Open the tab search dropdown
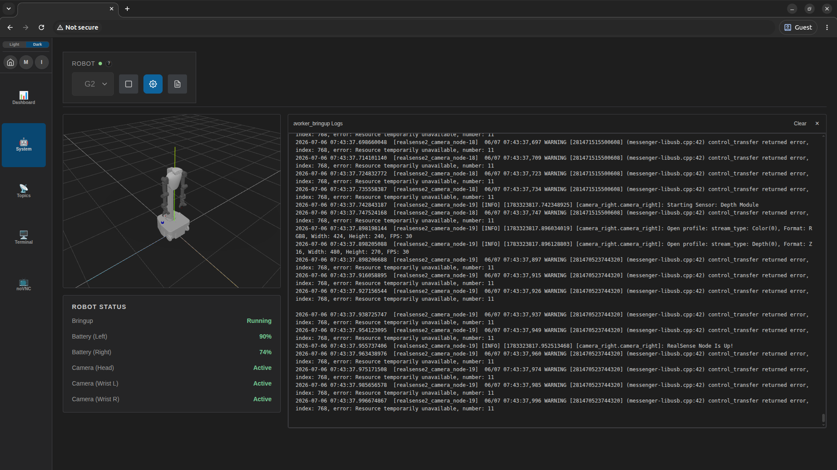The height and width of the screenshot is (470, 837). pyautogui.click(x=9, y=9)
